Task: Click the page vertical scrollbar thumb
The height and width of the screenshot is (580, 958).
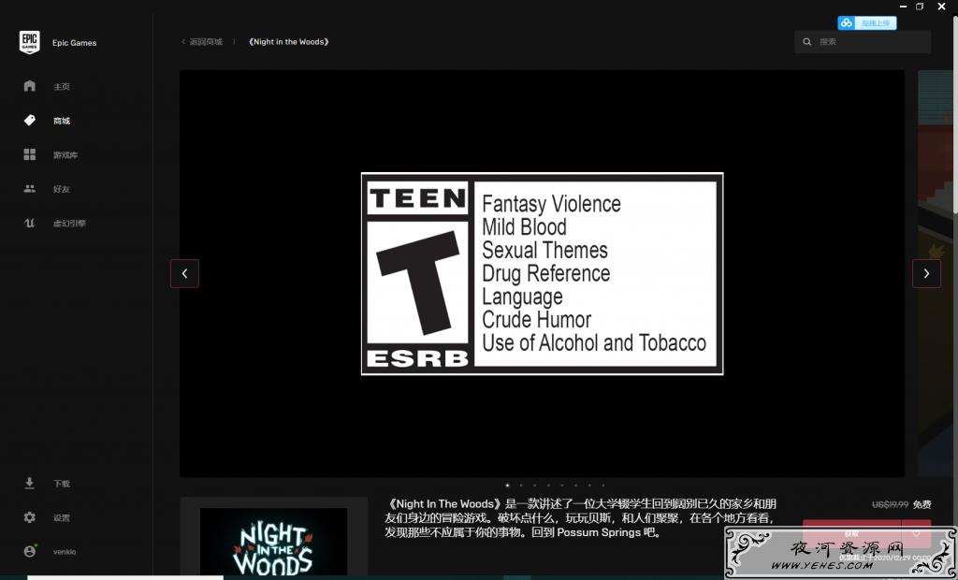Action: pos(954,116)
